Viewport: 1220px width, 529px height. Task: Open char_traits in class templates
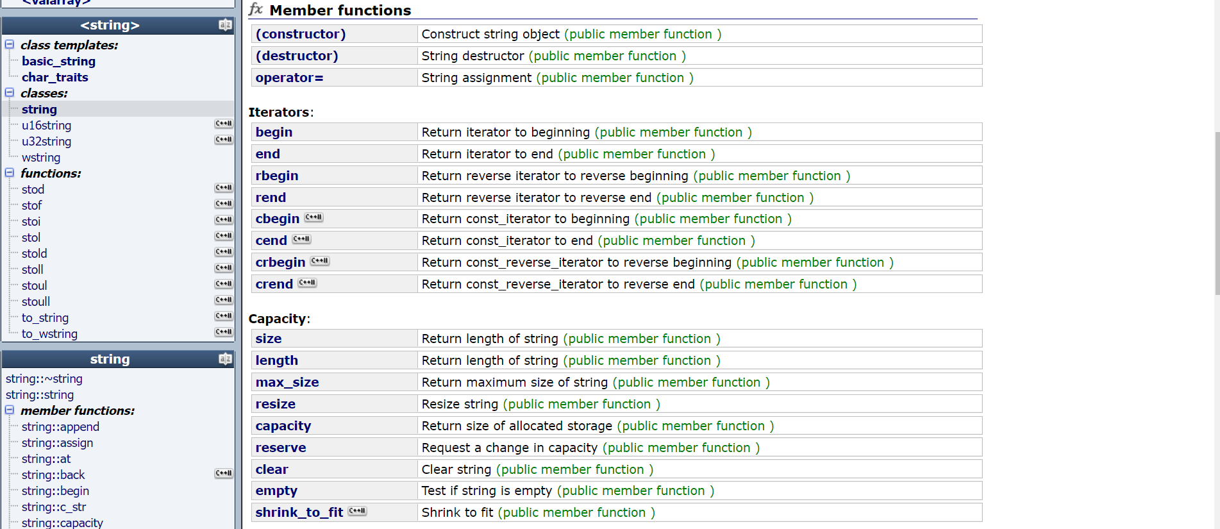(x=55, y=77)
